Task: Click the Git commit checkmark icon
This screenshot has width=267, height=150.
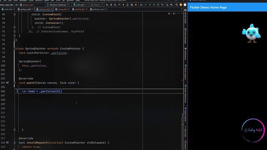Action: pos(150,5)
